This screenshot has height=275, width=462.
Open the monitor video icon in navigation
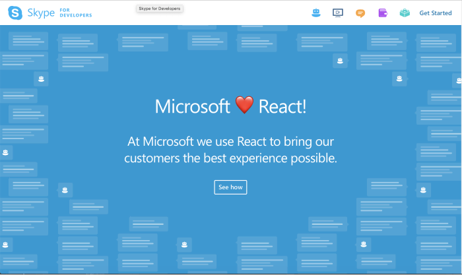coord(338,13)
